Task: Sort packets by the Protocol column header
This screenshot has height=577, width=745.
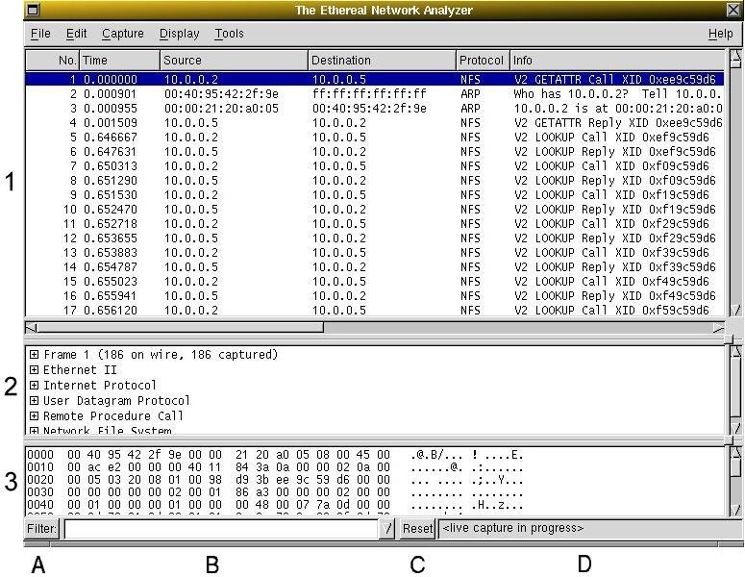Action: click(483, 61)
